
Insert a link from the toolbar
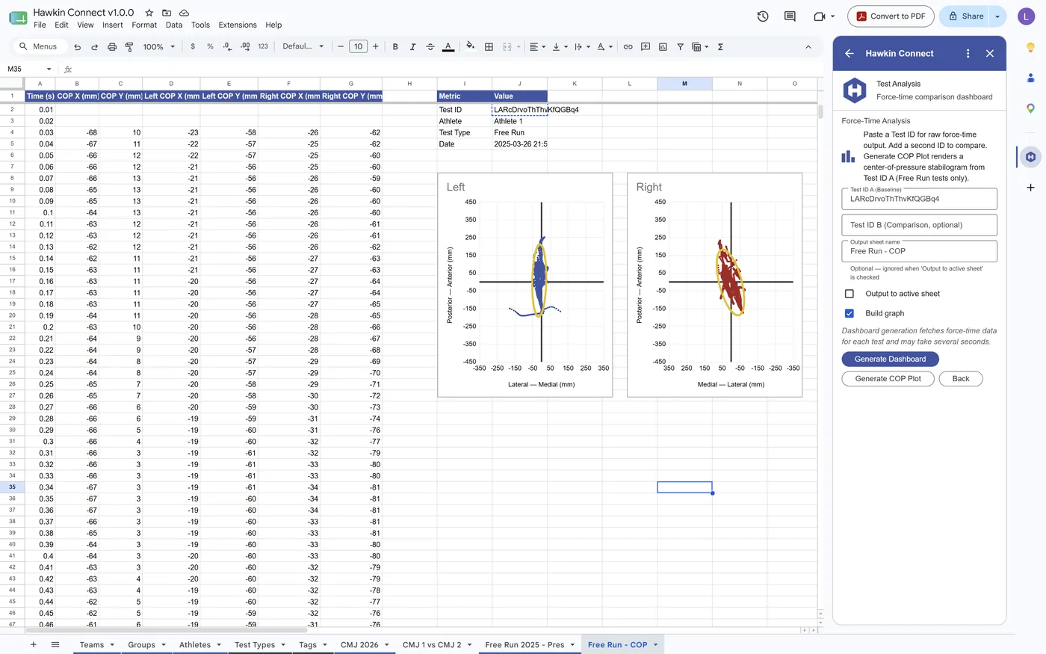(628, 47)
